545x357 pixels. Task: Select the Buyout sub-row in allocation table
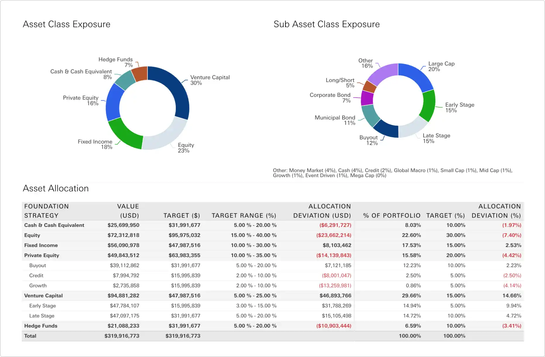click(x=38, y=265)
